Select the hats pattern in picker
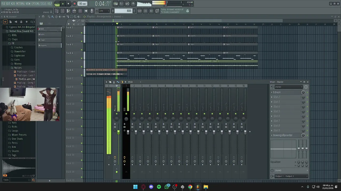 (x=49, y=34)
